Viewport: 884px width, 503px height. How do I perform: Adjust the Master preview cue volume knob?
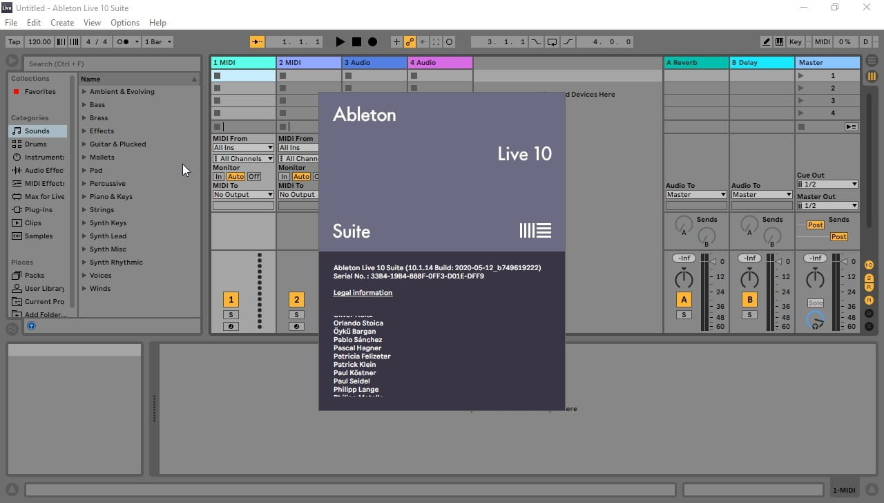coord(816,321)
